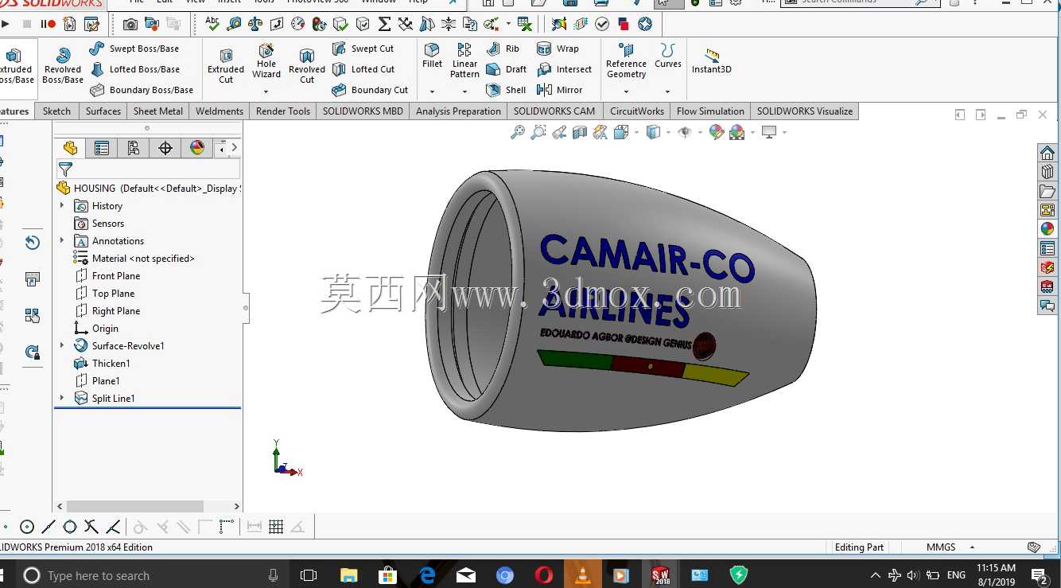Launch the Revolved Cut tool
This screenshot has width=1061, height=588.
[307, 65]
